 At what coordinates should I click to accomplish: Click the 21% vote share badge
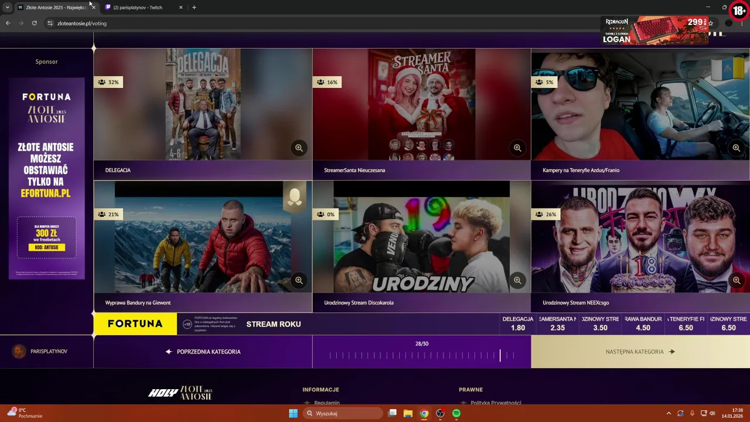(x=108, y=215)
